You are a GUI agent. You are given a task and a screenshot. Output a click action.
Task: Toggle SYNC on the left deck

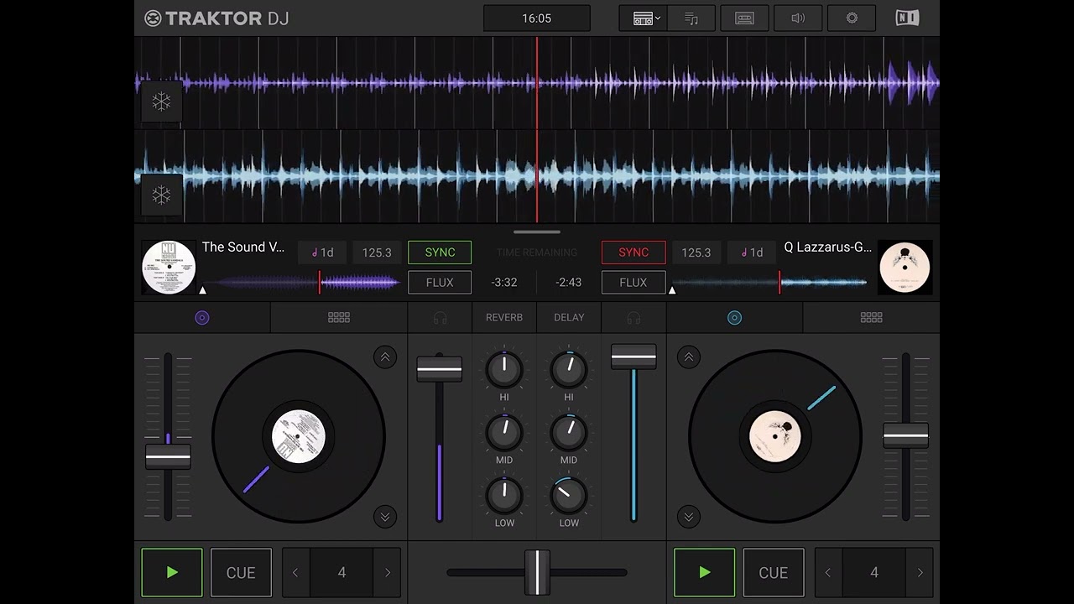[440, 253]
